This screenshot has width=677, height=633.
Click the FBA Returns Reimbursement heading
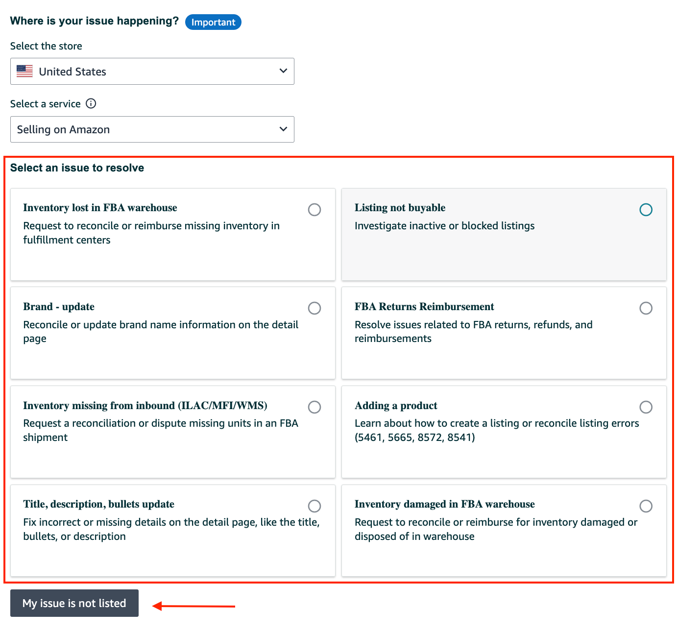tap(424, 307)
